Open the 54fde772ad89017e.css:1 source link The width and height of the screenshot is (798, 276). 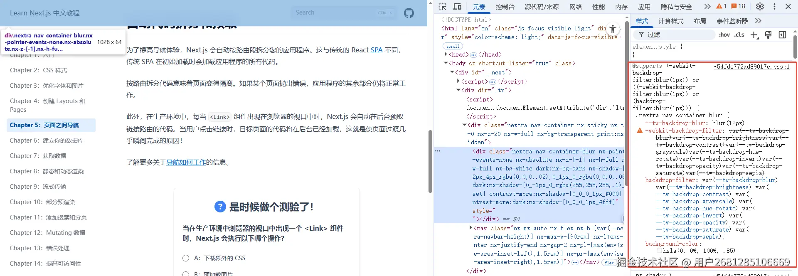(x=751, y=67)
